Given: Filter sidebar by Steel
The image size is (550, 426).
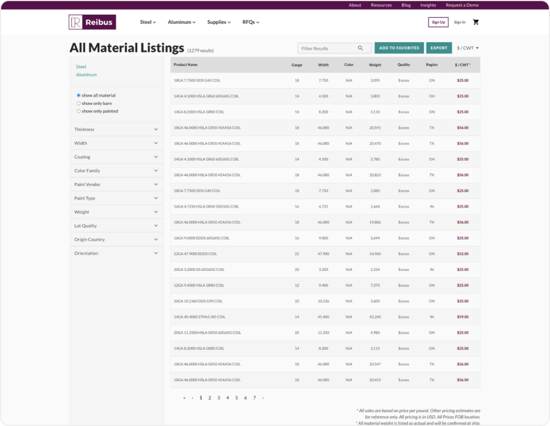Looking at the screenshot, I should pos(81,67).
